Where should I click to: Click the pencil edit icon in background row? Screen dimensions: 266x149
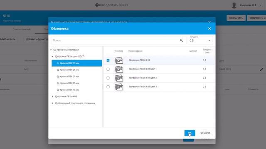[x=261, y=70]
